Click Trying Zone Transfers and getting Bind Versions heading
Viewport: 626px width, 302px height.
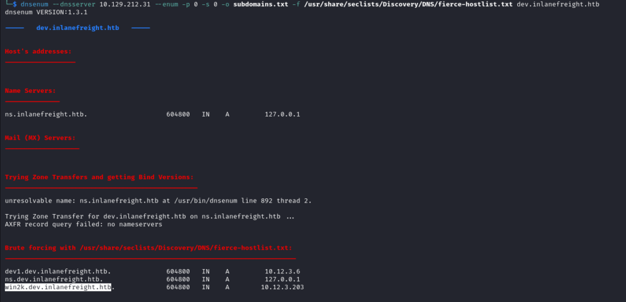100,177
